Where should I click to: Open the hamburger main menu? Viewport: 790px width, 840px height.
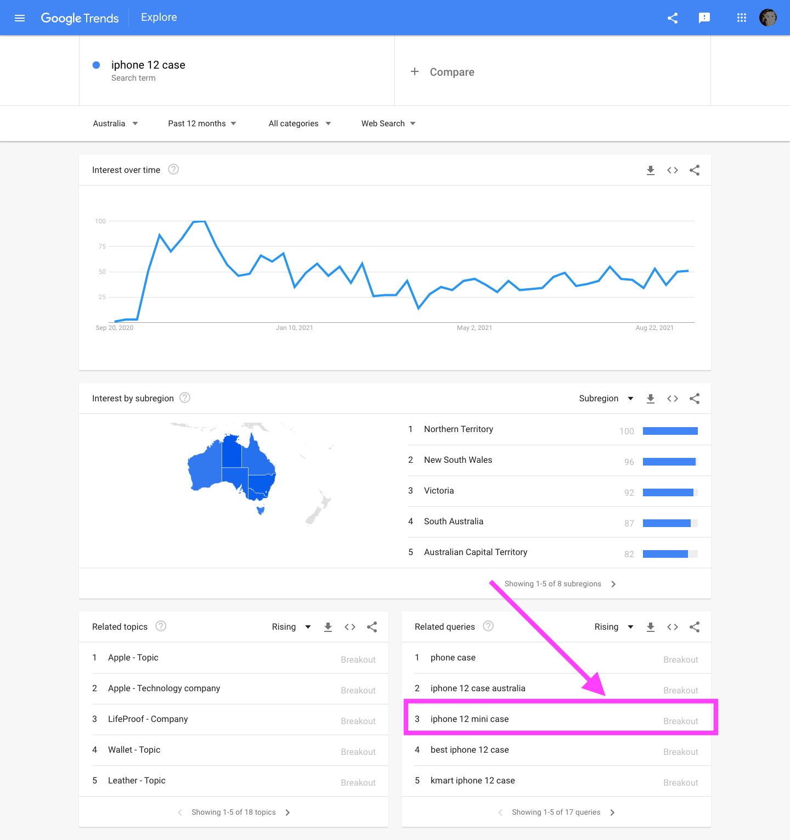pos(20,18)
